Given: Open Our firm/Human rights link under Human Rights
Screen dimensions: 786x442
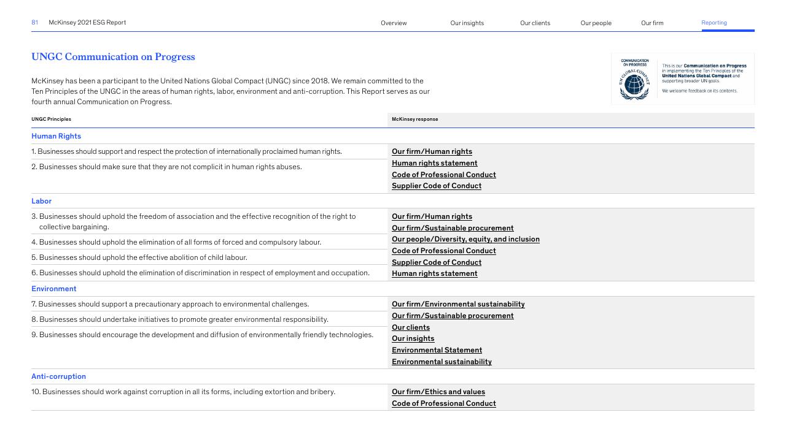Looking at the screenshot, I should [x=432, y=151].
